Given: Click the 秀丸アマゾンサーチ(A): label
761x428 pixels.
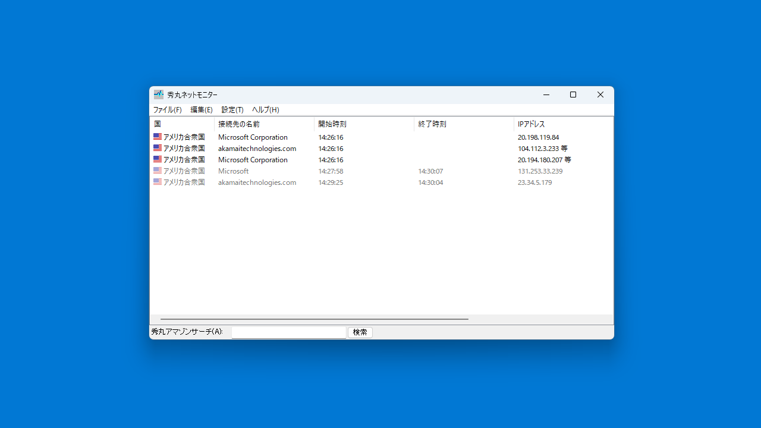Looking at the screenshot, I should 187,332.
